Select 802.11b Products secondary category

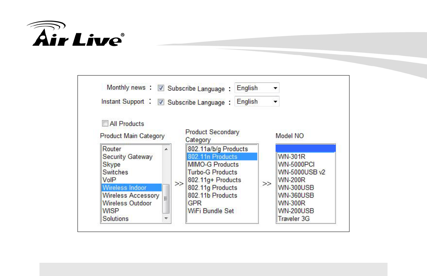222,195
